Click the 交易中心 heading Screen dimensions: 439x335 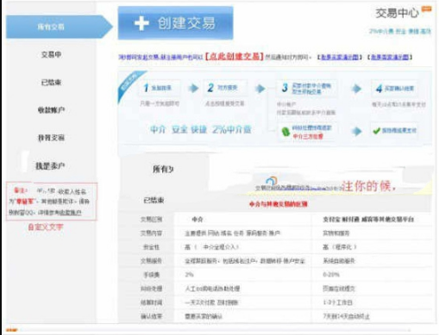397,13
